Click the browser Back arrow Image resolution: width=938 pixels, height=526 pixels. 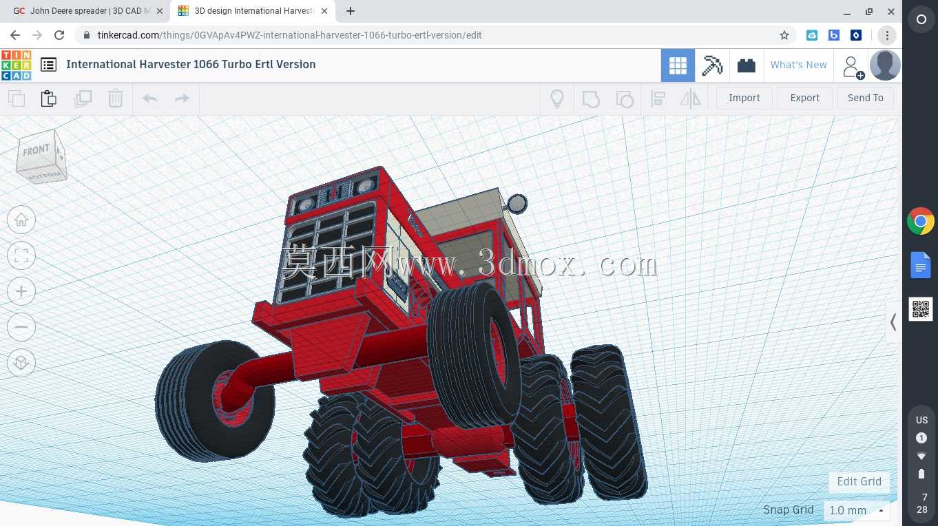[x=15, y=35]
